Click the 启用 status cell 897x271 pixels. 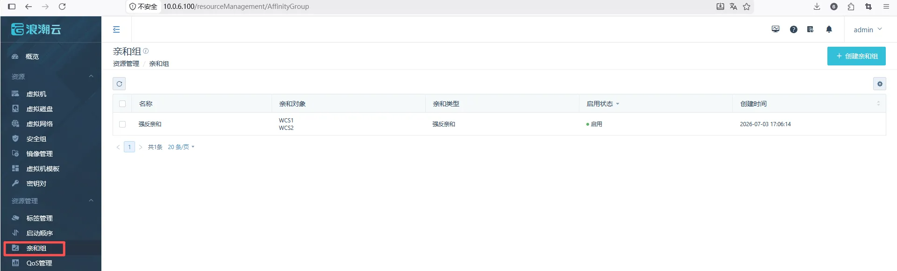pos(594,124)
